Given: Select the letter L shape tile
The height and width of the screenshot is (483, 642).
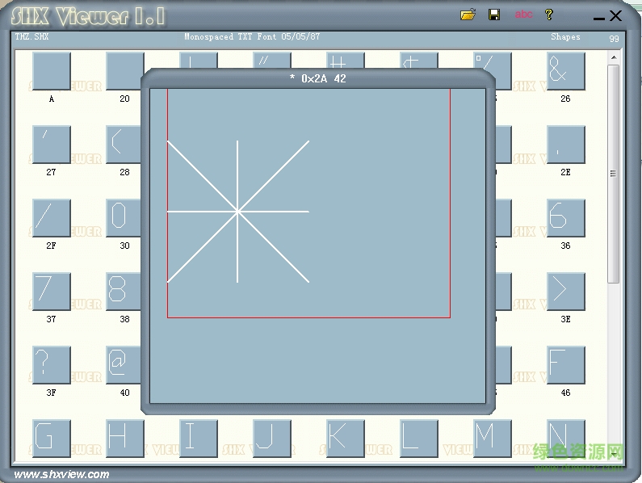Looking at the screenshot, I should [419, 438].
